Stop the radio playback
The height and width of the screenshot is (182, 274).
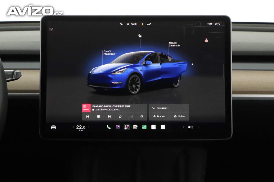[98, 116]
